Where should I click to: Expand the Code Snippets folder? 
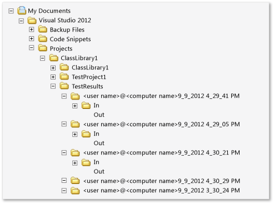coord(32,38)
